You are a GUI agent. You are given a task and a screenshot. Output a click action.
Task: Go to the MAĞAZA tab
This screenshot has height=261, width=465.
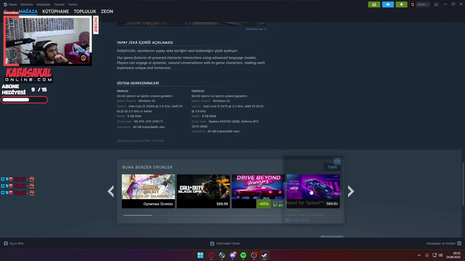tap(28, 11)
